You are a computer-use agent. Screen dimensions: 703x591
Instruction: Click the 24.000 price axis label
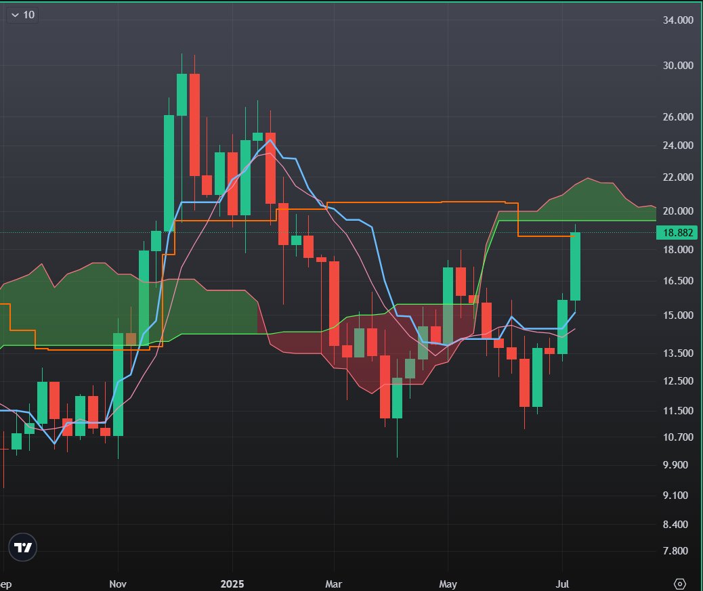[x=678, y=145]
